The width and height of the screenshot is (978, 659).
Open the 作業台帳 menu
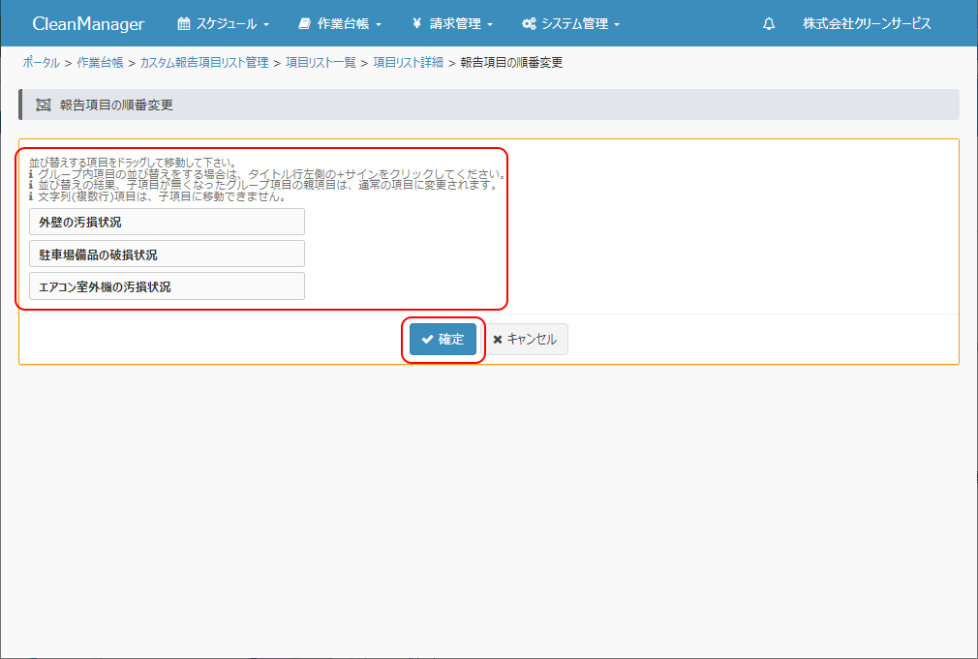click(340, 23)
